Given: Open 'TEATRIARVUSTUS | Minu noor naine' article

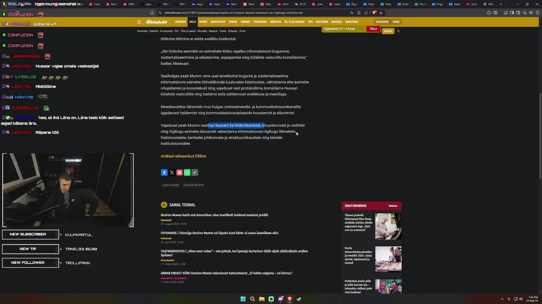Looking at the screenshot, I should (x=234, y=253).
